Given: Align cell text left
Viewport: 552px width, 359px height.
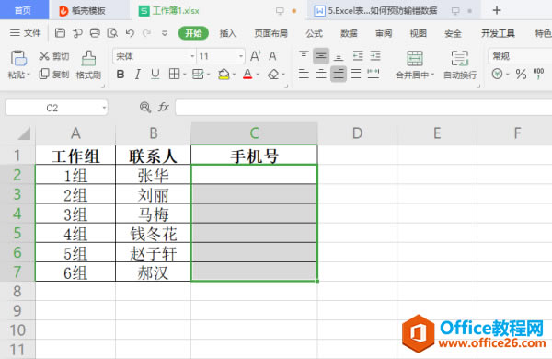Looking at the screenshot, I should coord(304,74).
